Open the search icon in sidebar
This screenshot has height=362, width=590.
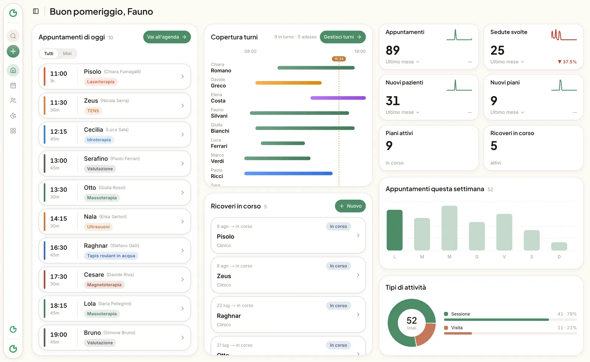pyautogui.click(x=13, y=36)
